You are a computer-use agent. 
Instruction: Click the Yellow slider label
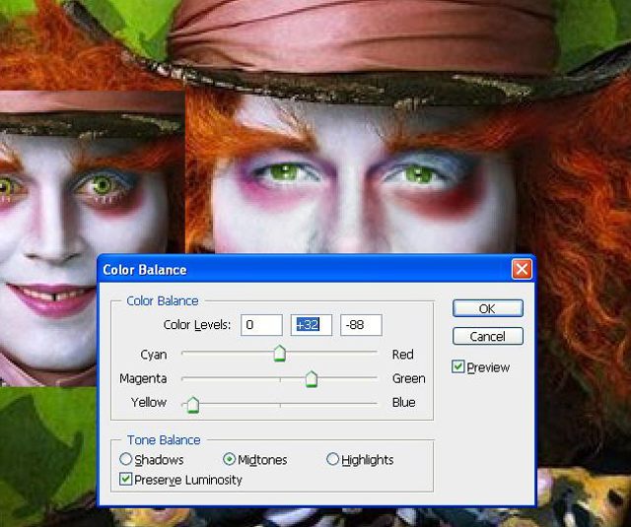coord(149,402)
